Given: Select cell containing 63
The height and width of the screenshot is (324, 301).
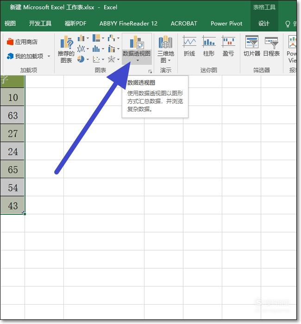Looking at the screenshot, I should pos(13,115).
